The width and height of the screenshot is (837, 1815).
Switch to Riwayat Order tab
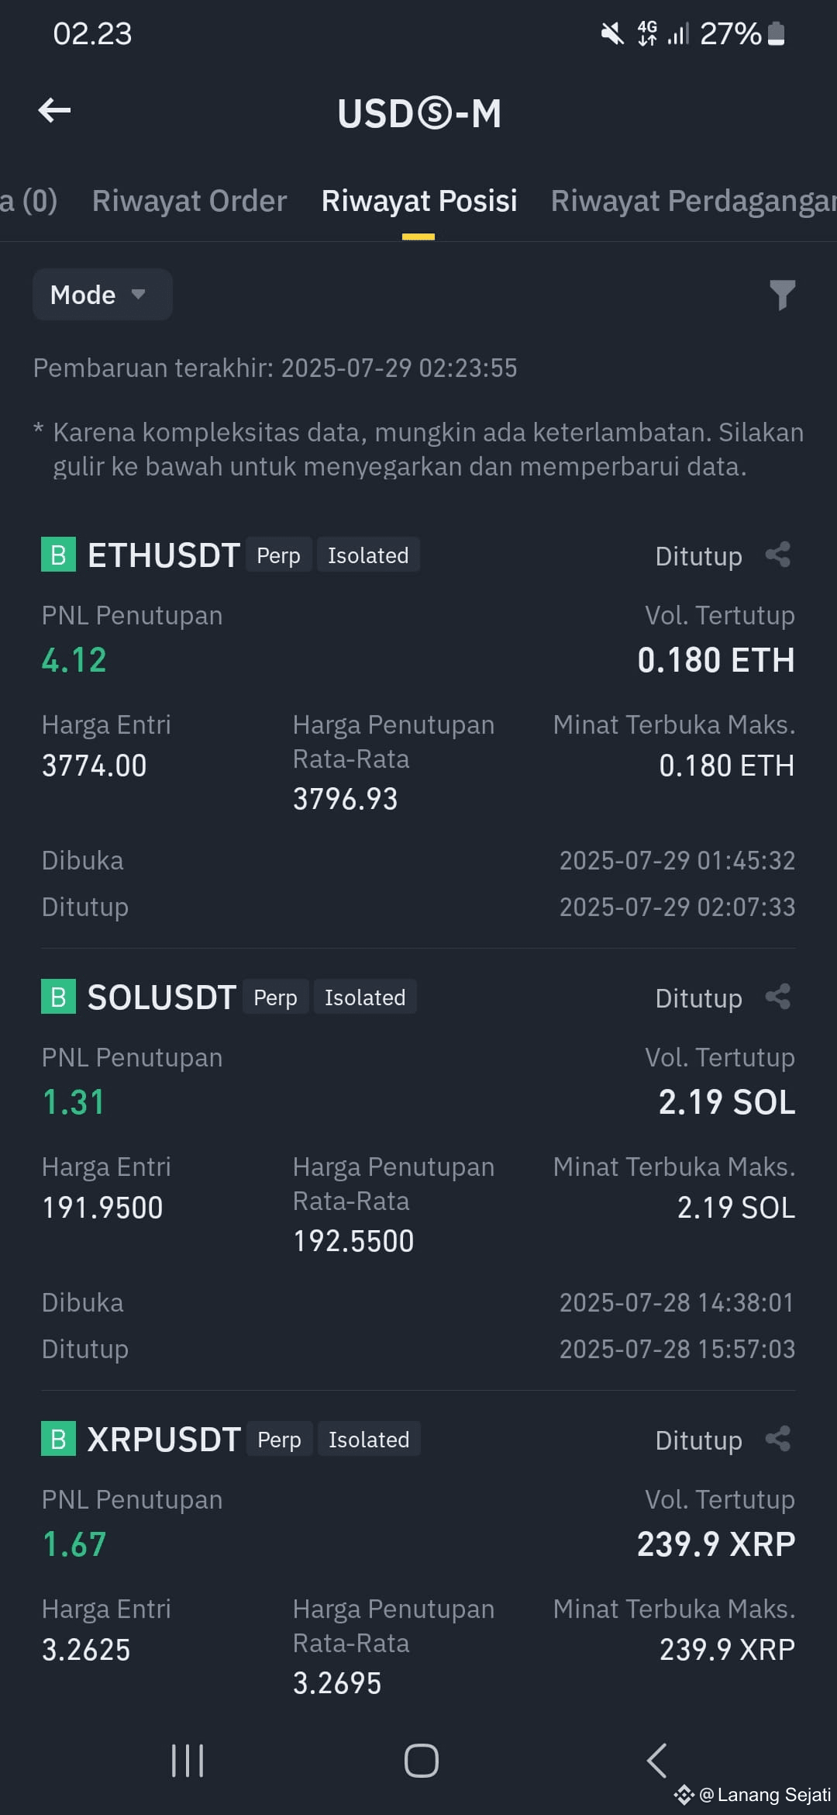click(189, 201)
